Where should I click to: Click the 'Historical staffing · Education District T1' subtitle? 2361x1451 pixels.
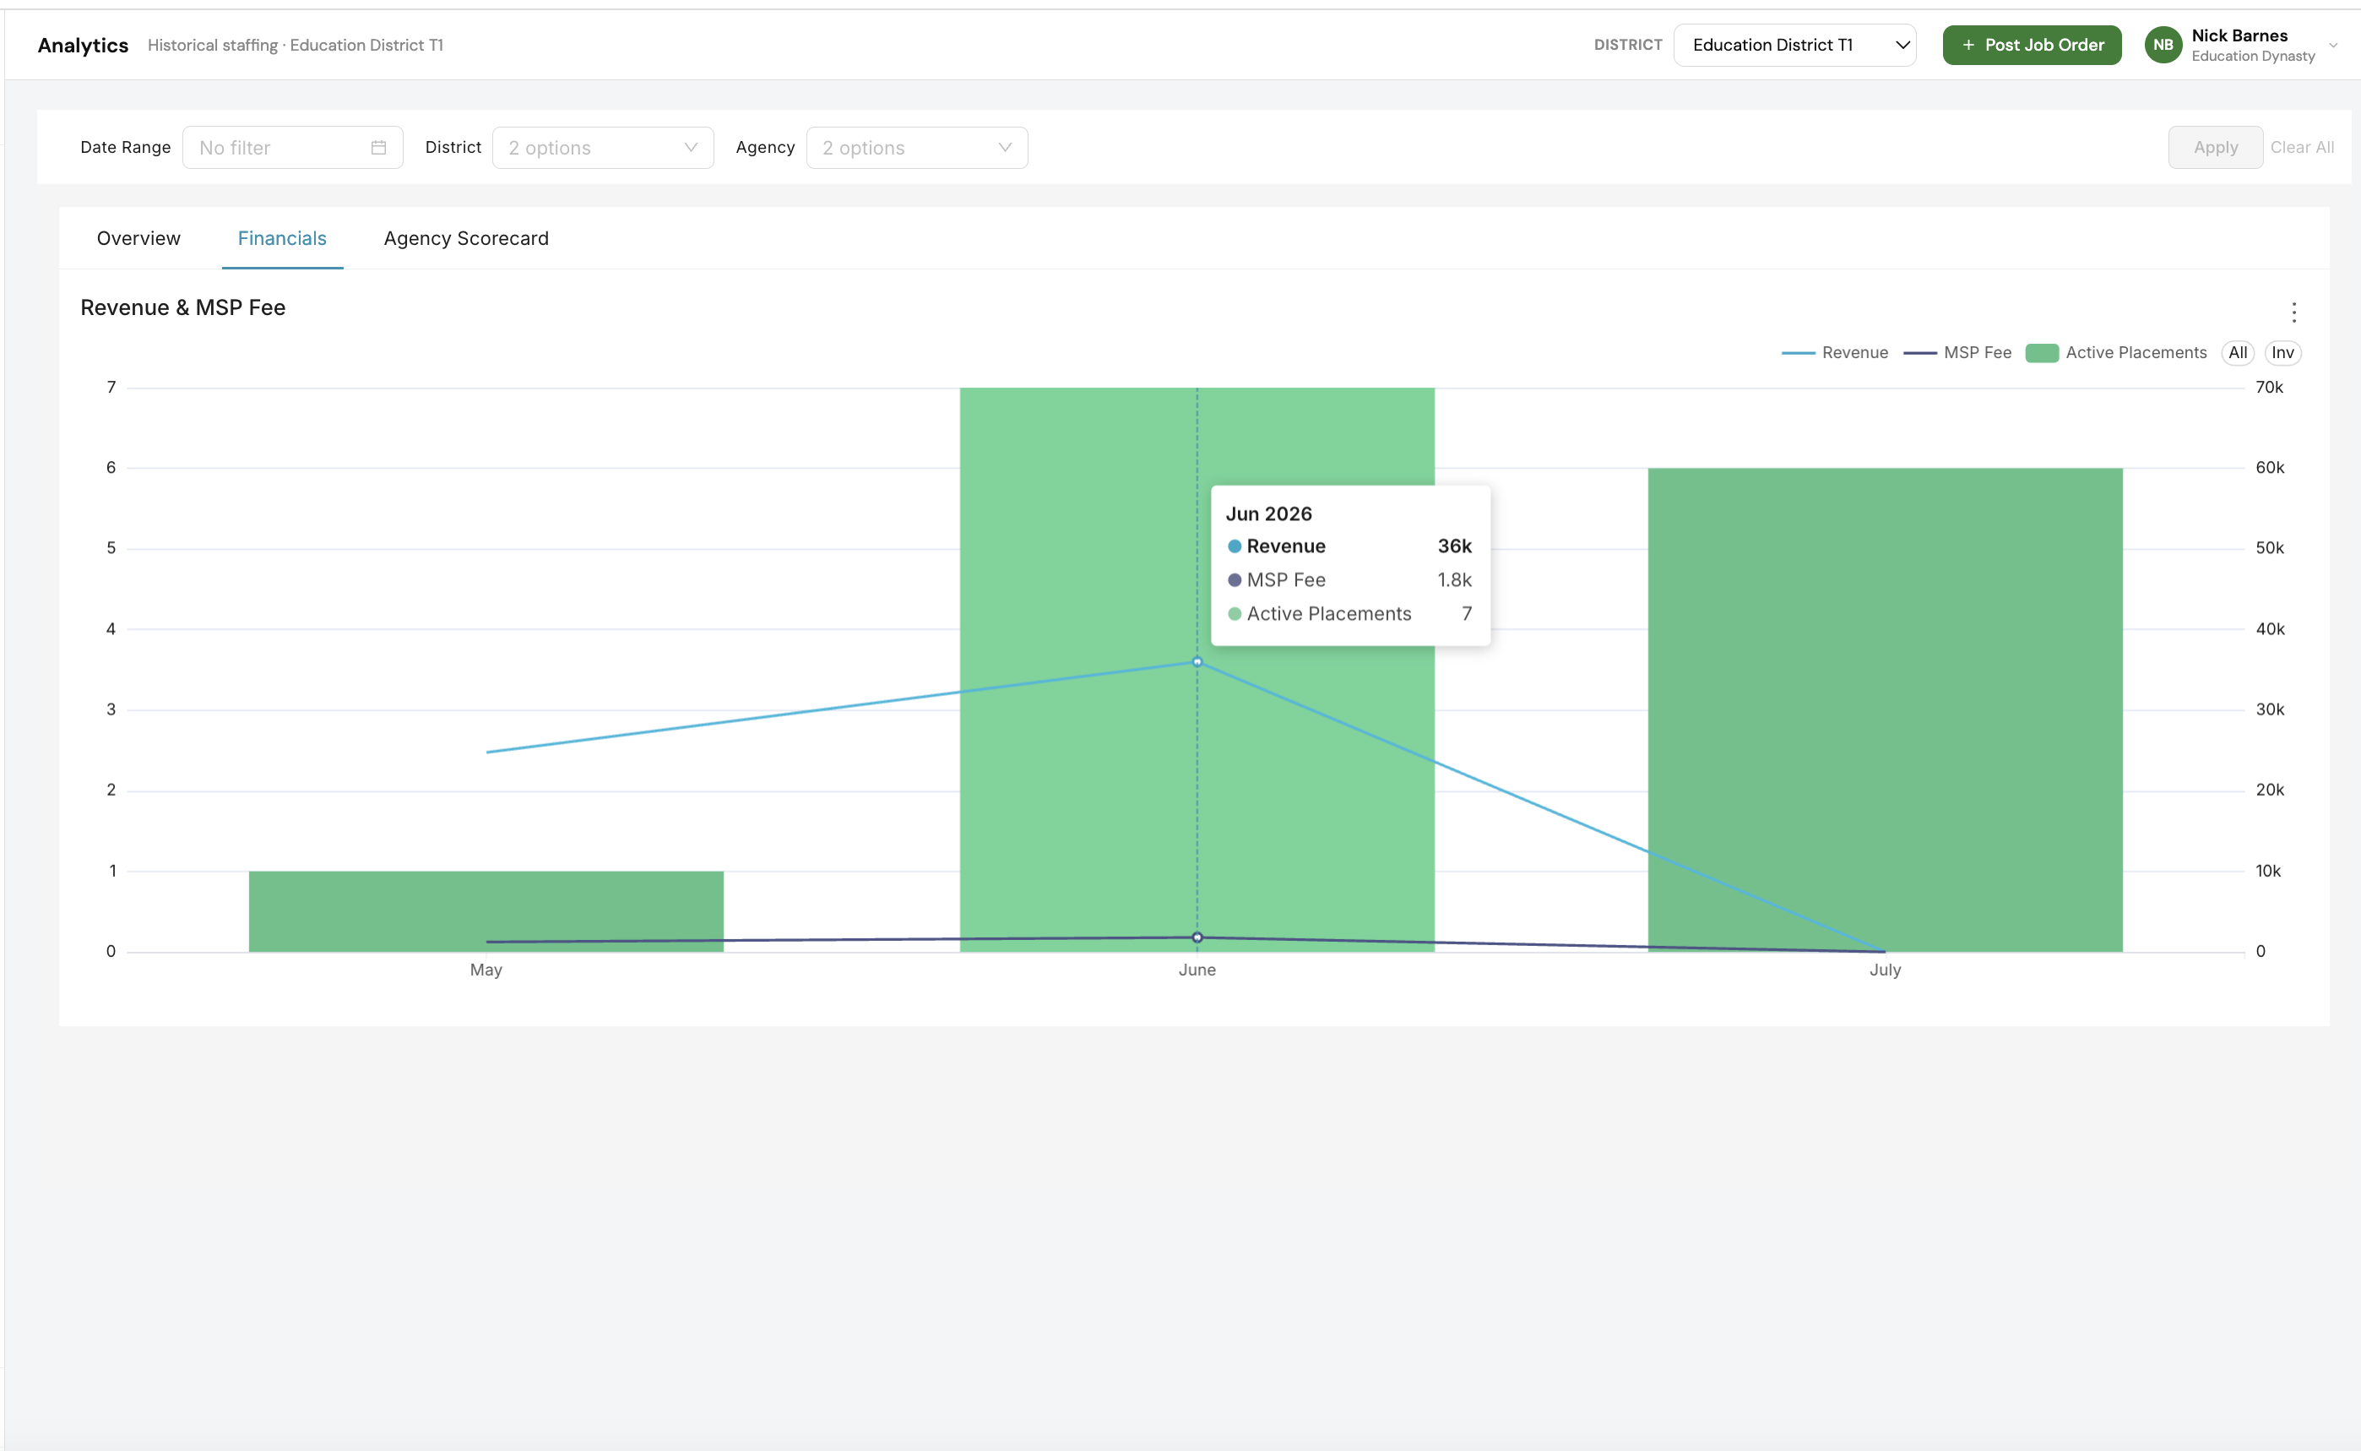296,45
